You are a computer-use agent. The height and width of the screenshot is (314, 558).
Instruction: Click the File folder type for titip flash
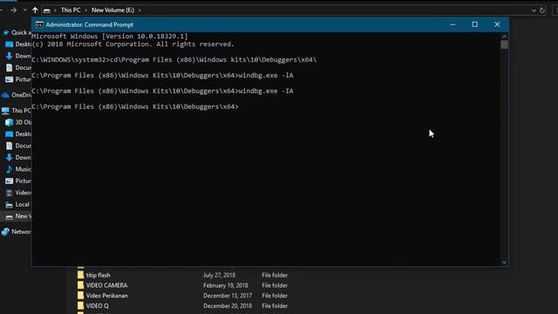(275, 275)
